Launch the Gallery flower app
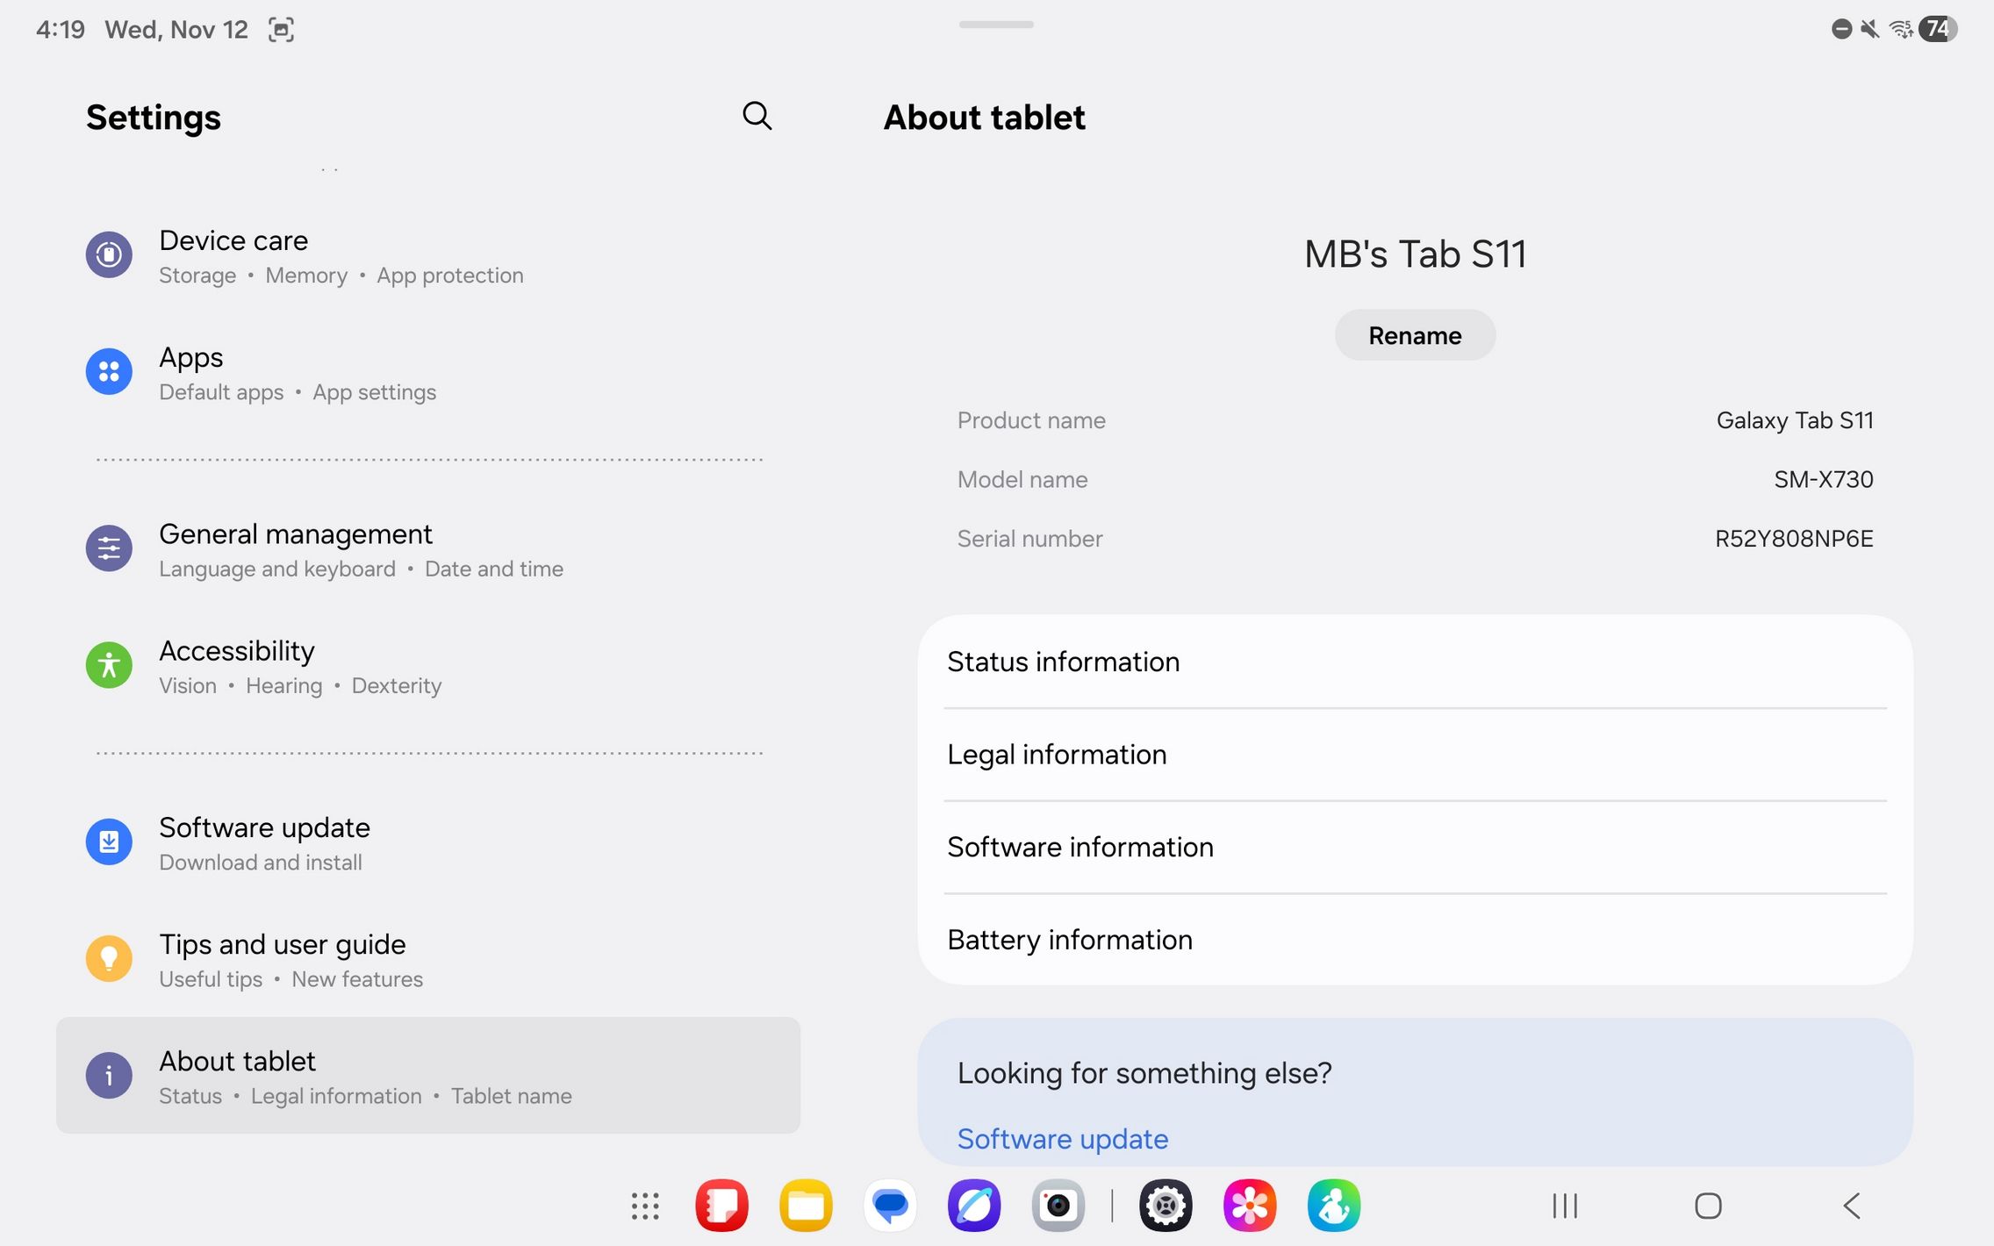The image size is (1994, 1246). pyautogui.click(x=1249, y=1206)
